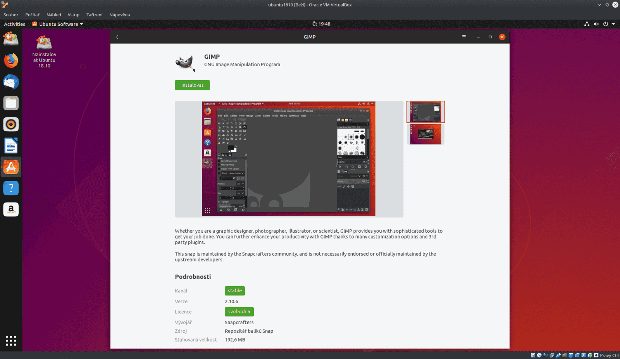620x359 pixels.
Task: Click the back arrow on the GIMP page
Action: [117, 37]
